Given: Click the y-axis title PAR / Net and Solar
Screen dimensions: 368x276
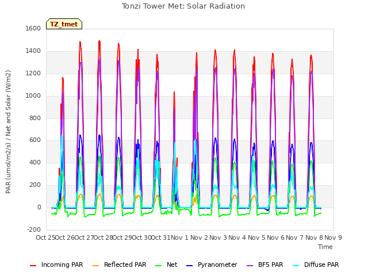Looking at the screenshot, I should [x=8, y=132].
